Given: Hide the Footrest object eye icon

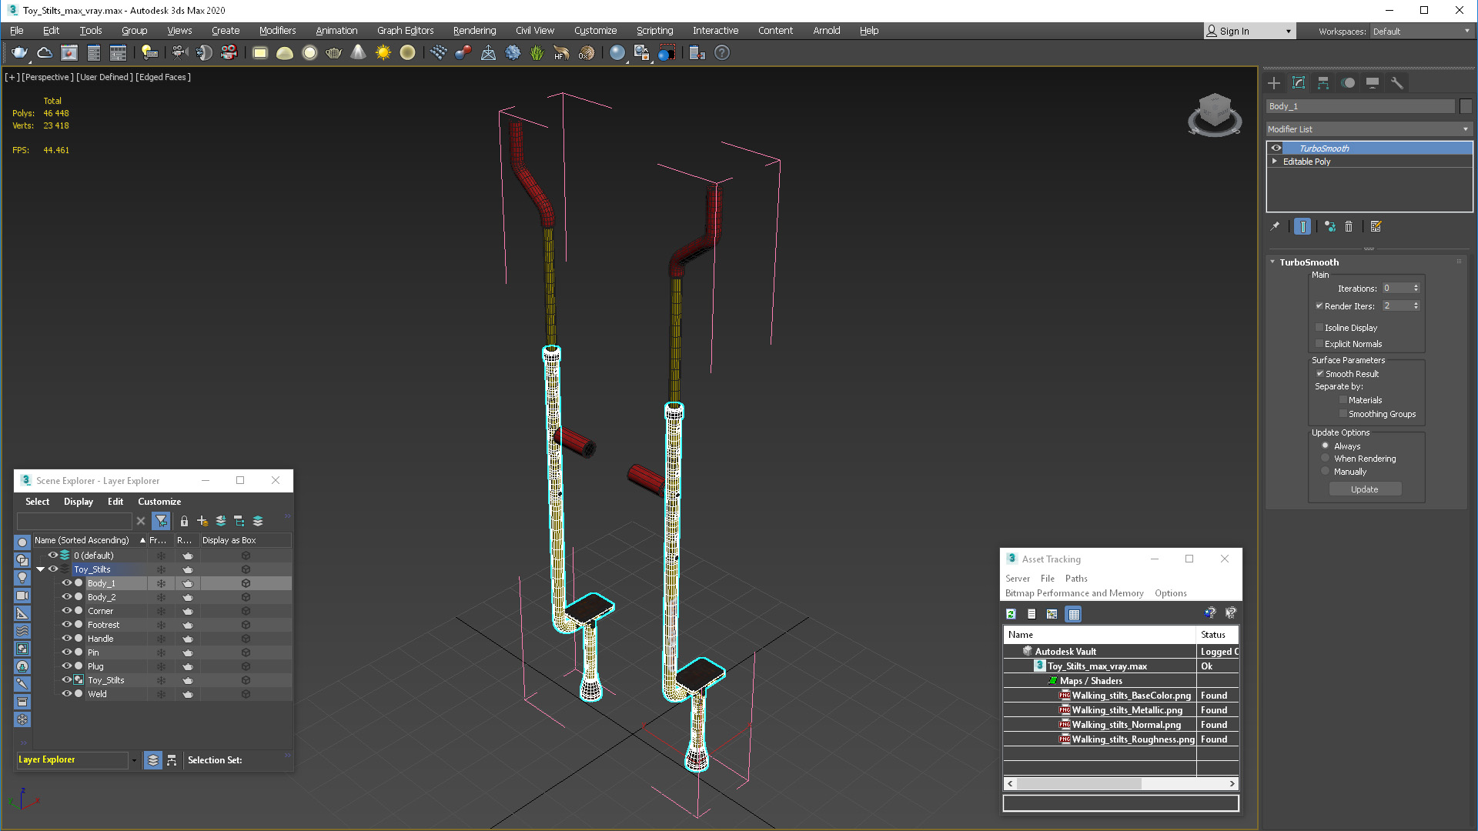Looking at the screenshot, I should tap(66, 624).
